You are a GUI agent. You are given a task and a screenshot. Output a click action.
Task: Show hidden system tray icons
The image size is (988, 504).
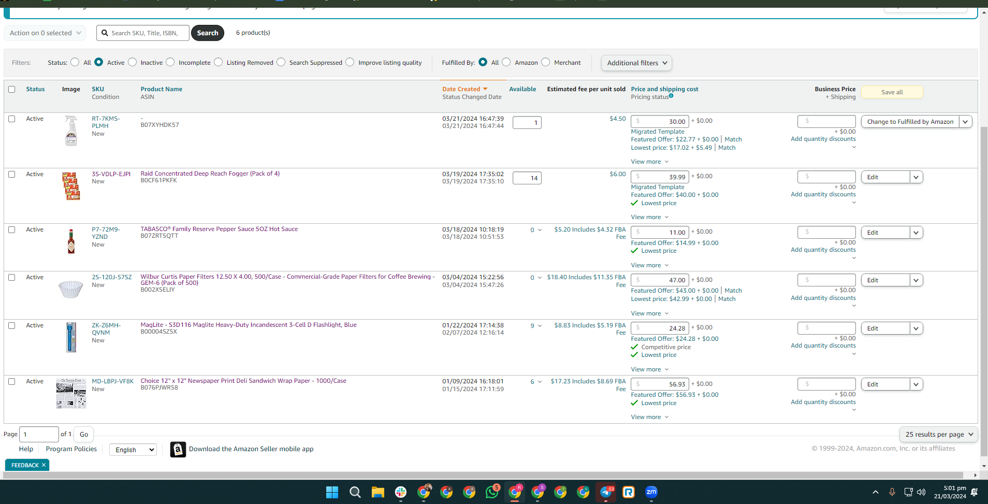tap(876, 492)
